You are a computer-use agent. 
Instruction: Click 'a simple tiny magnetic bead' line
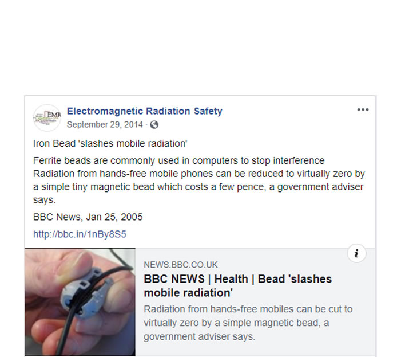click(198, 187)
